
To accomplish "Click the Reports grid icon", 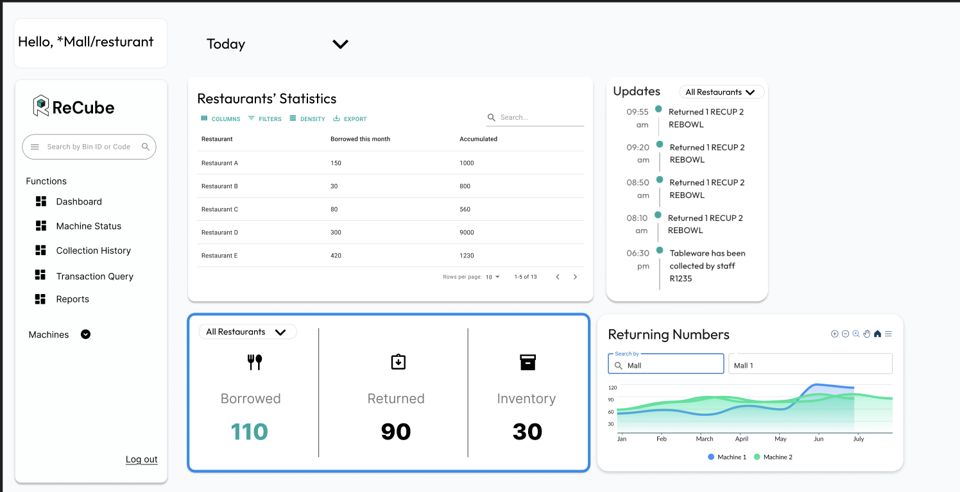I will pyautogui.click(x=41, y=299).
